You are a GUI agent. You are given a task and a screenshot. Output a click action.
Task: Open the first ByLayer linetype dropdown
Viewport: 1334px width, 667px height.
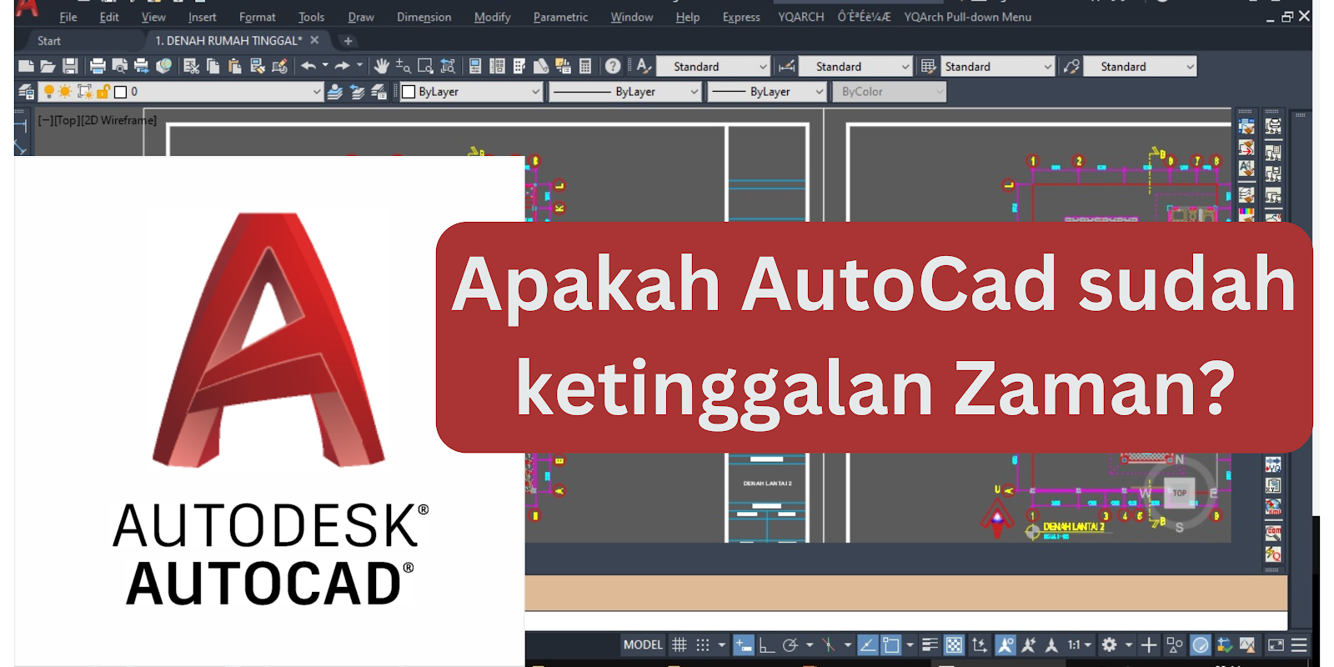(x=624, y=92)
